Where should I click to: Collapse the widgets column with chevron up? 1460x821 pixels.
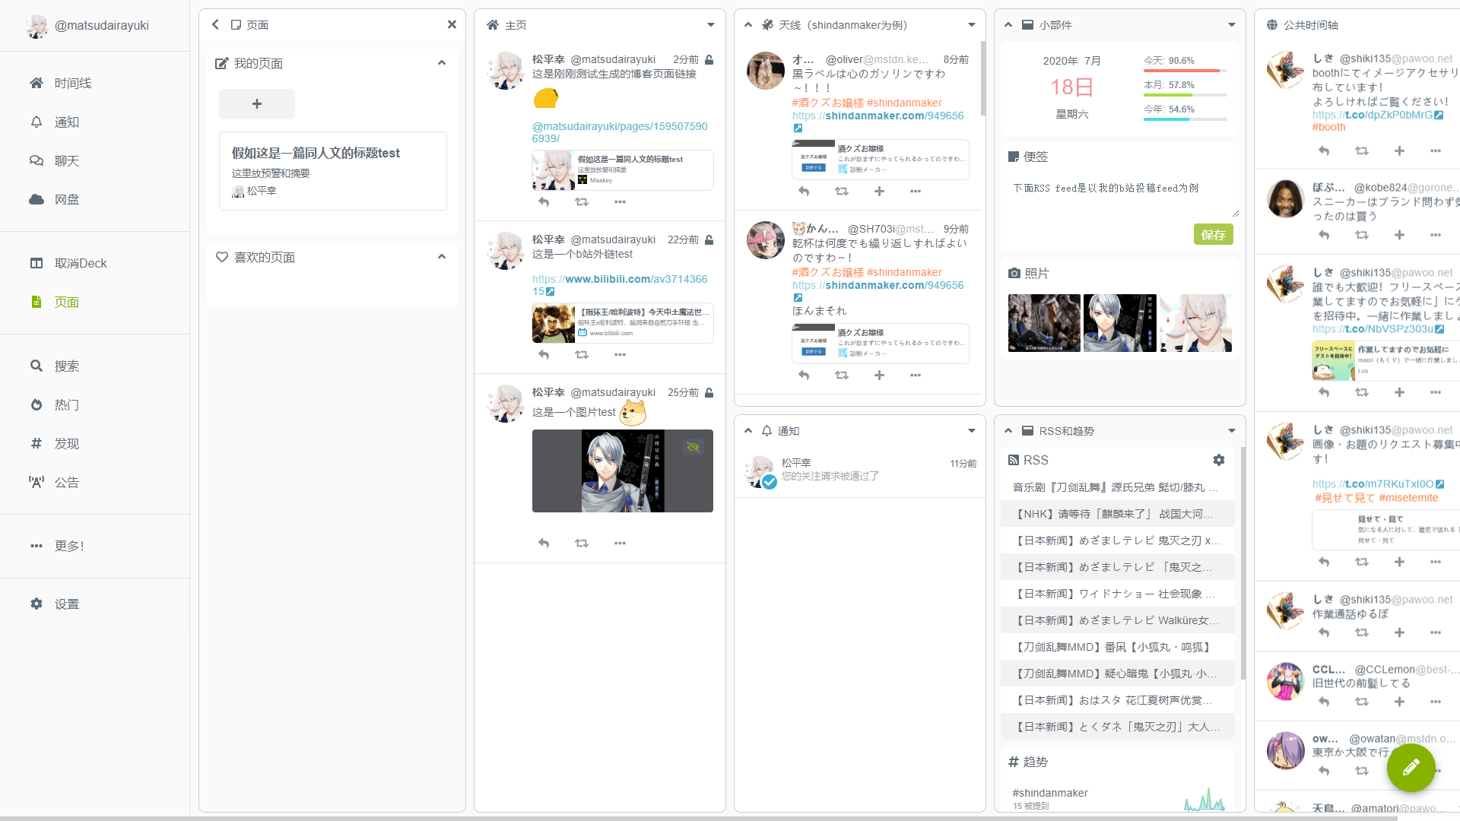pos(1008,25)
